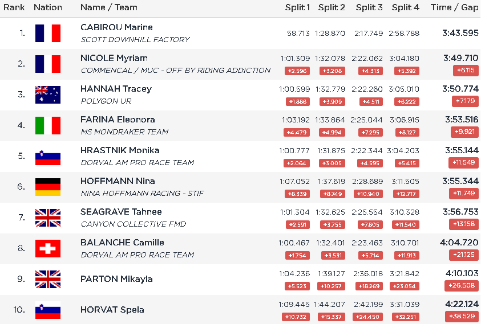Click the Slovenian flag beside HRASTNIK Monika
The image size is (481, 324).
(48, 156)
